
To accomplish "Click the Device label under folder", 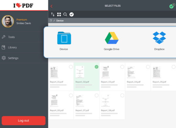I will click(x=64, y=49).
